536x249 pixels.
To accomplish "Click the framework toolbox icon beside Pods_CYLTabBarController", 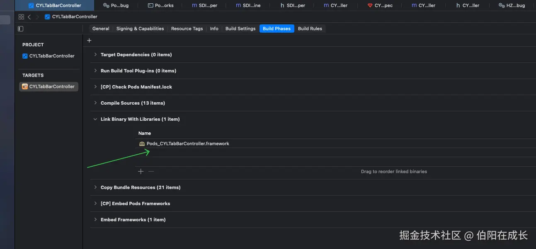I will coord(142,144).
